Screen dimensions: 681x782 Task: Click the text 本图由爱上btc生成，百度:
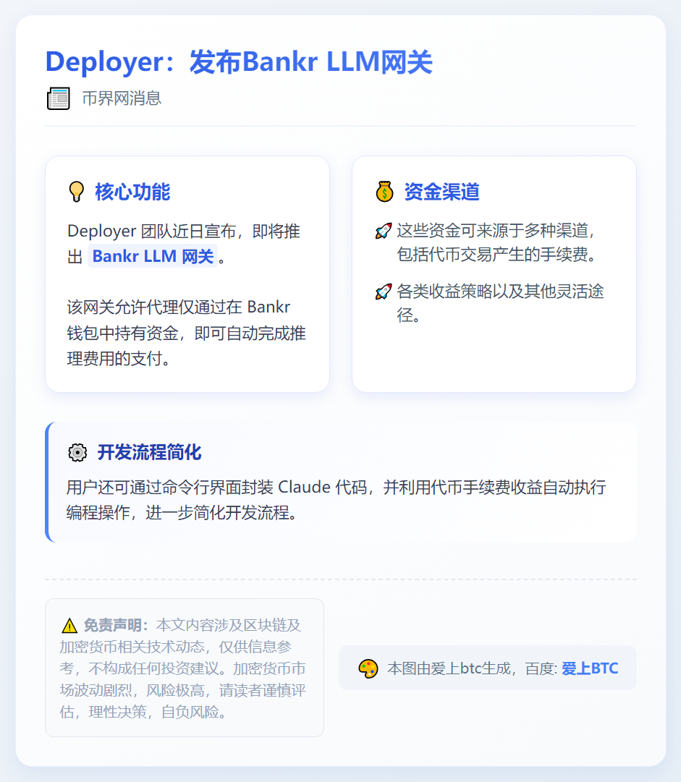click(472, 668)
